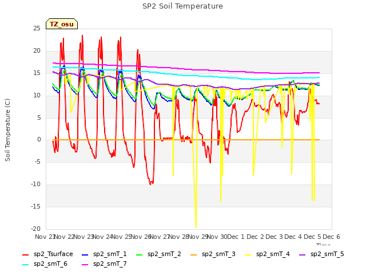Click the sp2_smT_6 legend label

tap(50, 264)
